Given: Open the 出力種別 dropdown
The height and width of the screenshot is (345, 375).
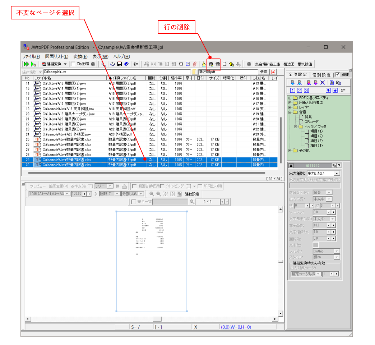Looking at the screenshot, I should coord(337,174).
